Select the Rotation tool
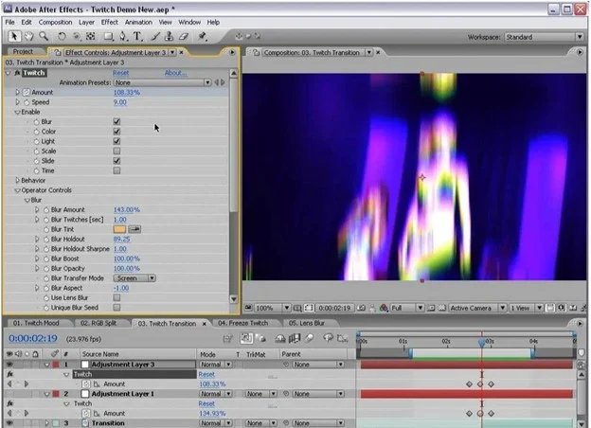 62,36
